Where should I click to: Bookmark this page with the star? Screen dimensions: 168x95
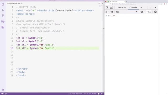point(162,4)
